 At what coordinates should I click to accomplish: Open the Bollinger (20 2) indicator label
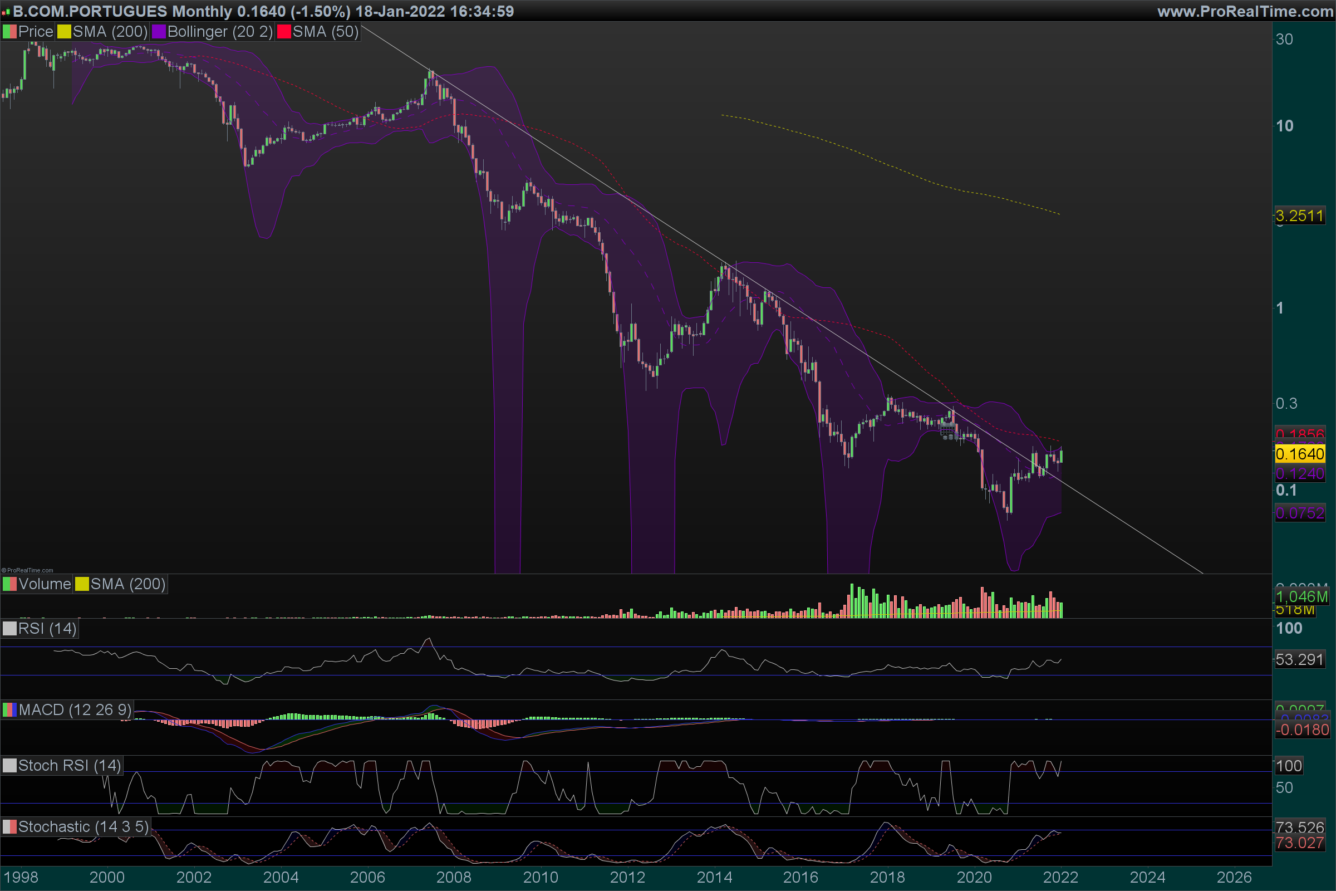tap(220, 32)
